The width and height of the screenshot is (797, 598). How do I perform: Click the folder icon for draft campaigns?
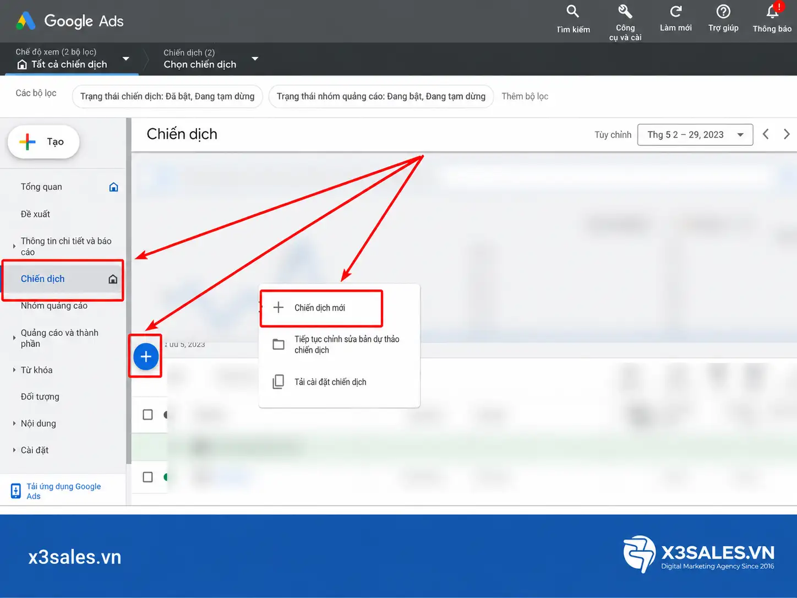279,345
